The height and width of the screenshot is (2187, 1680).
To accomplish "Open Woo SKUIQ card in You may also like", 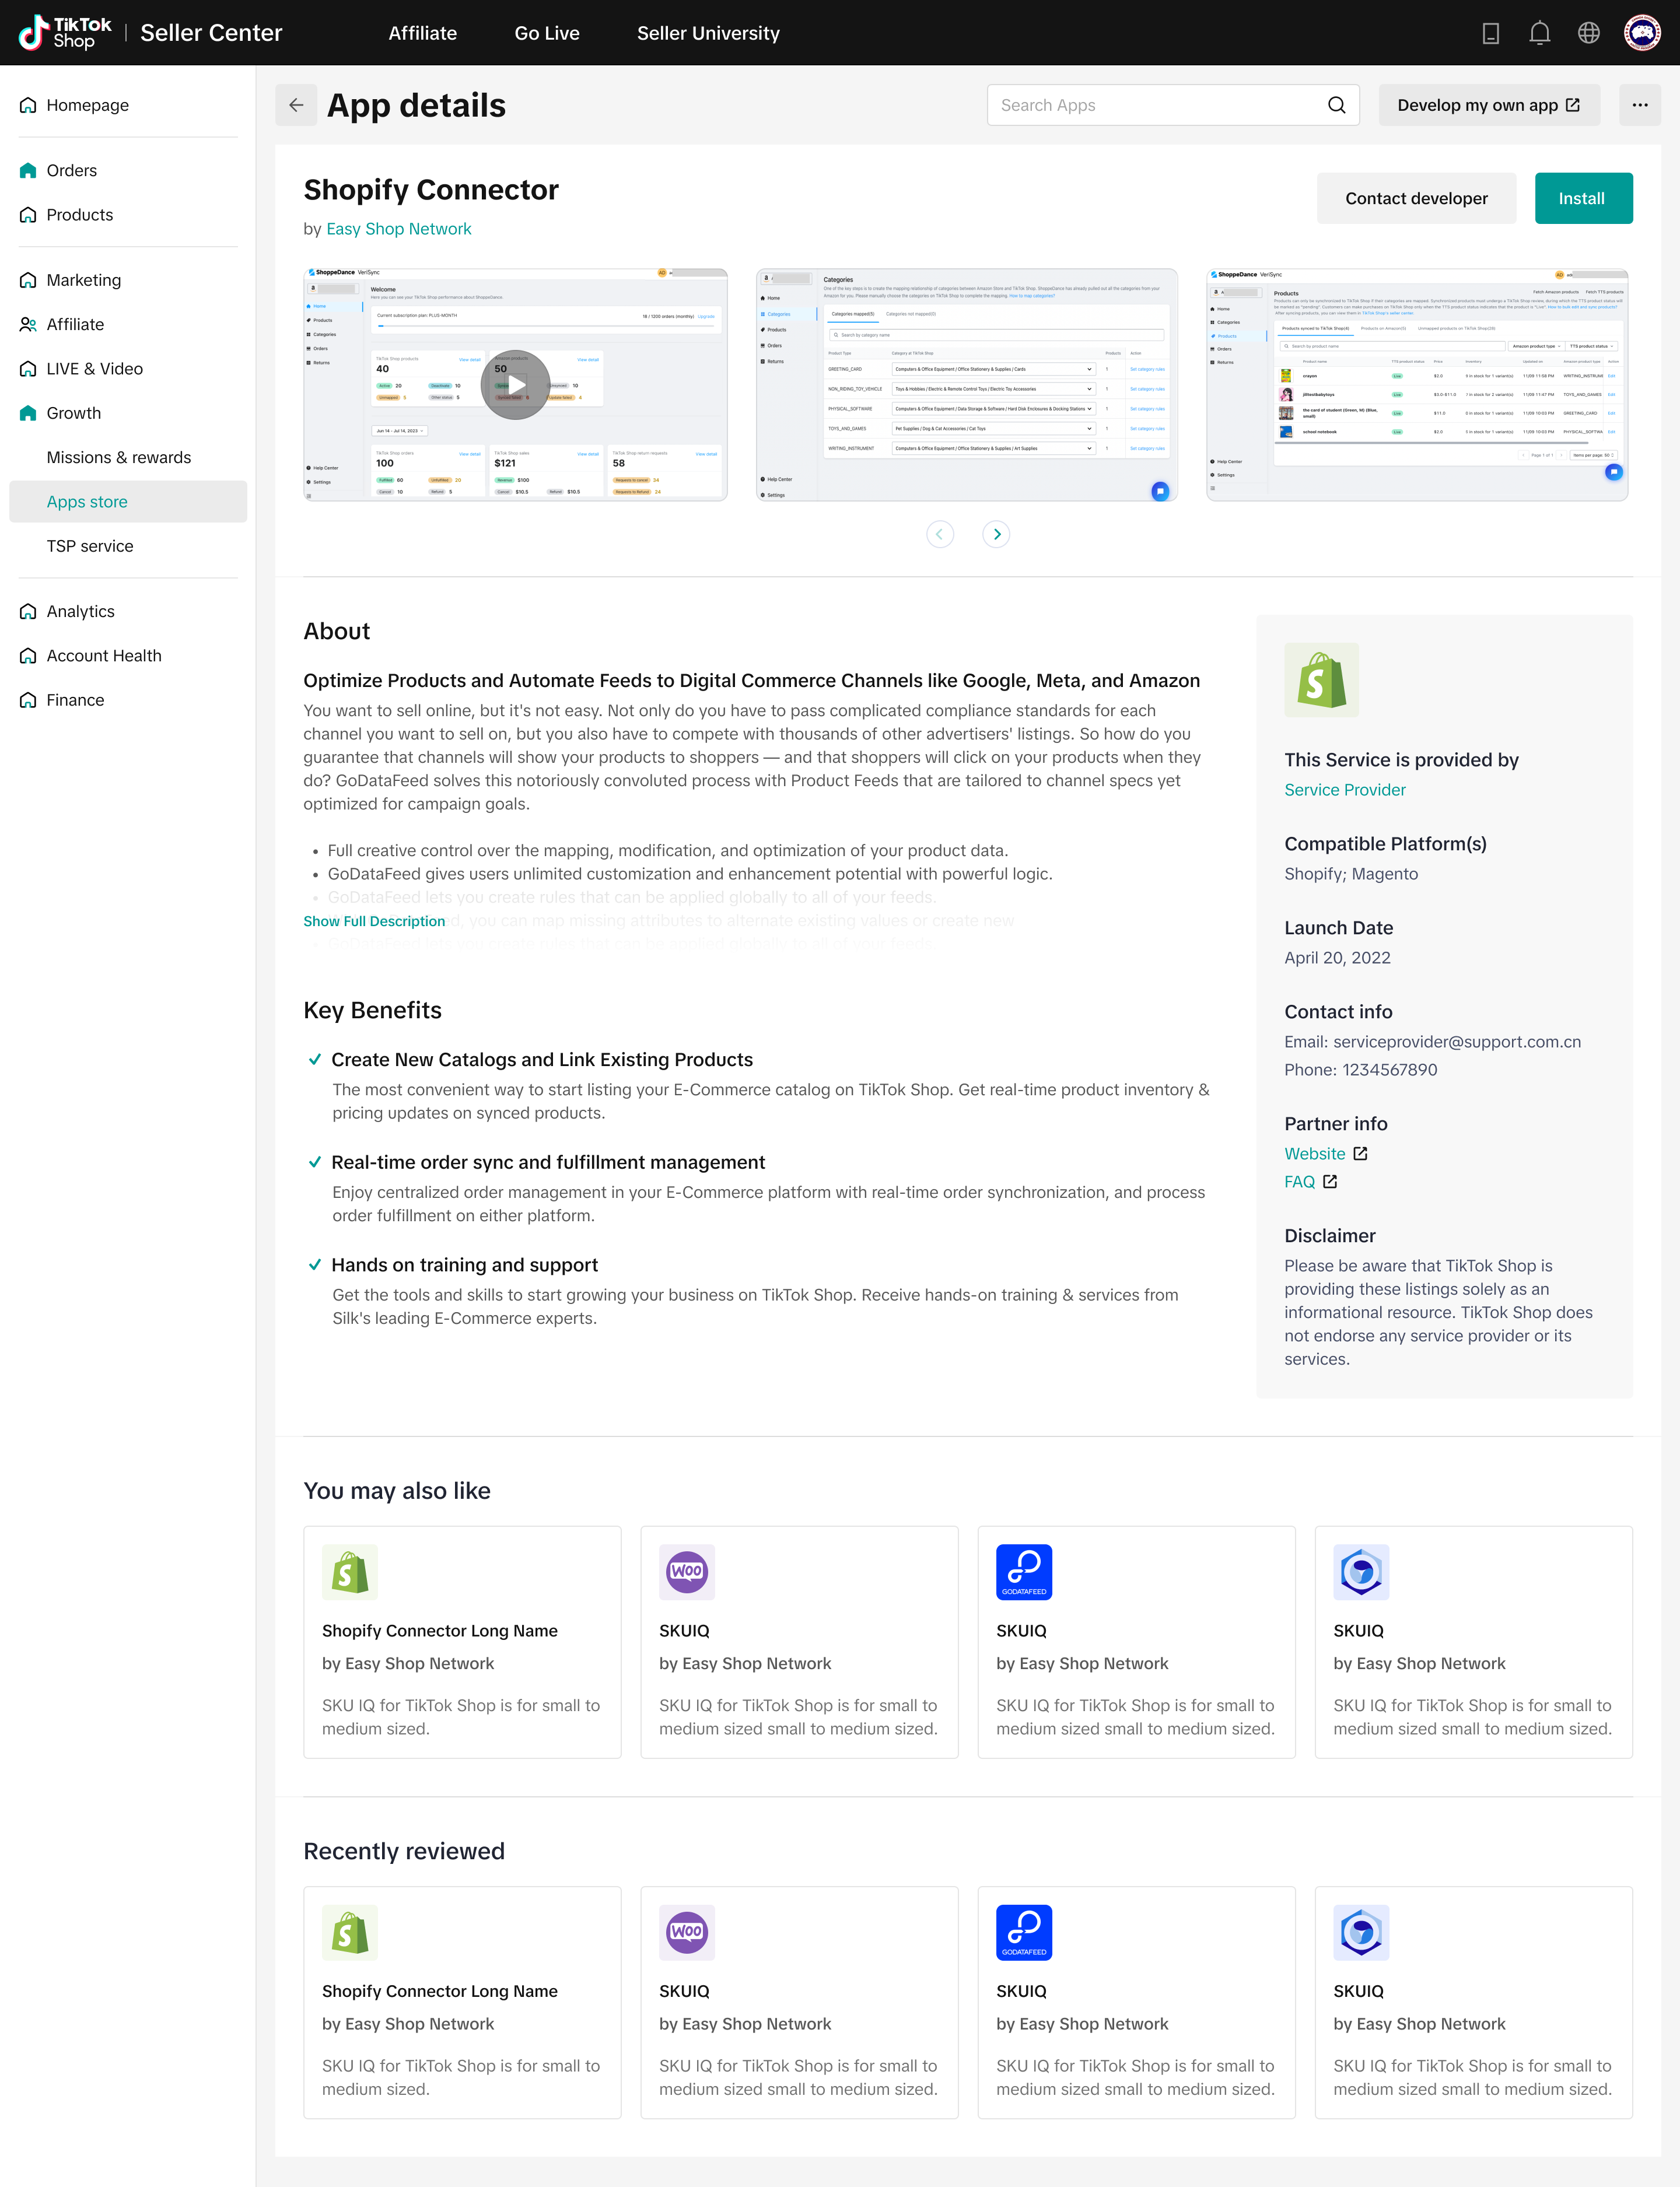I will (798, 1641).
